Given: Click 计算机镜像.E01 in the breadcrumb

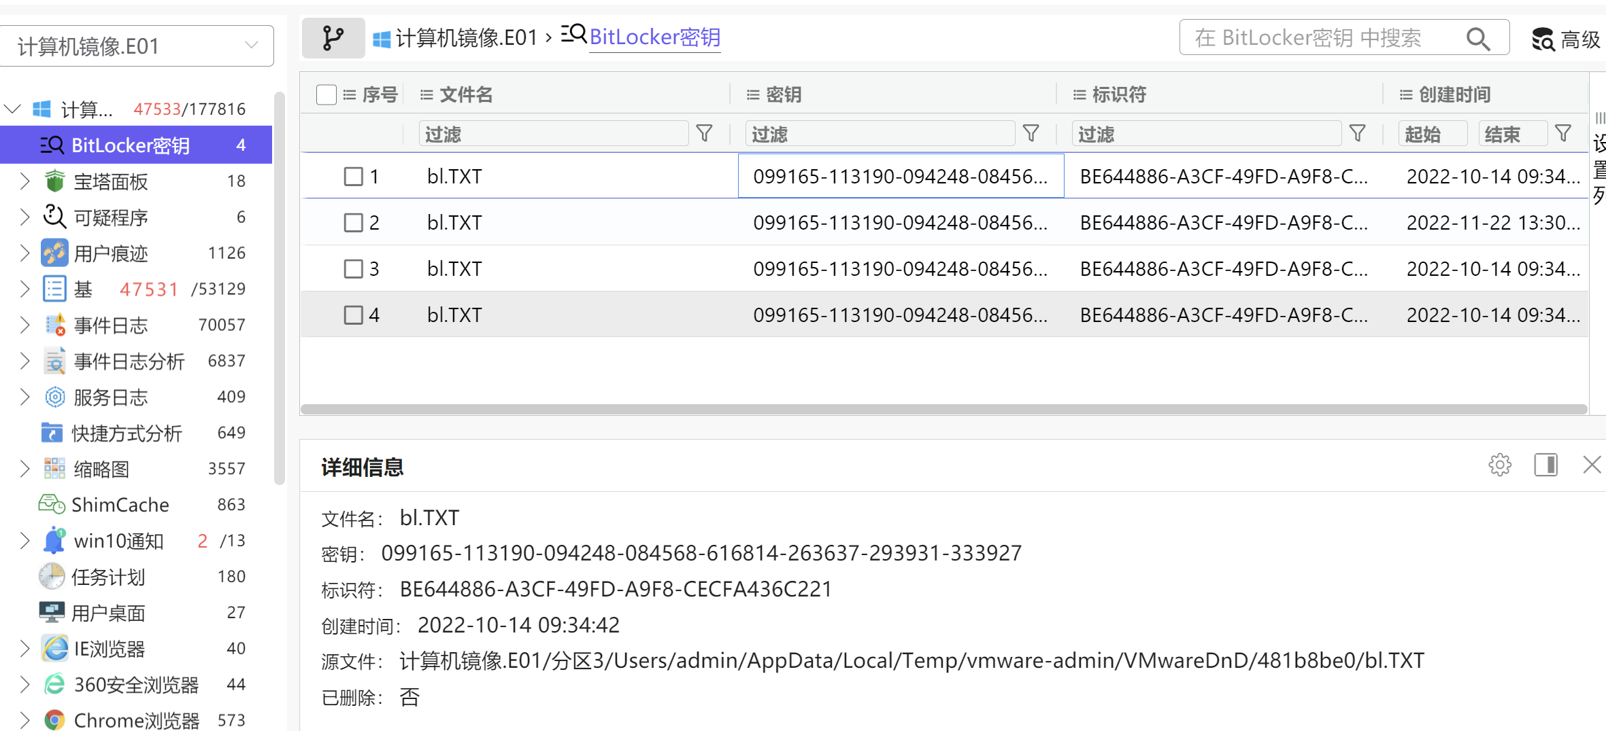Looking at the screenshot, I should pyautogui.click(x=466, y=38).
